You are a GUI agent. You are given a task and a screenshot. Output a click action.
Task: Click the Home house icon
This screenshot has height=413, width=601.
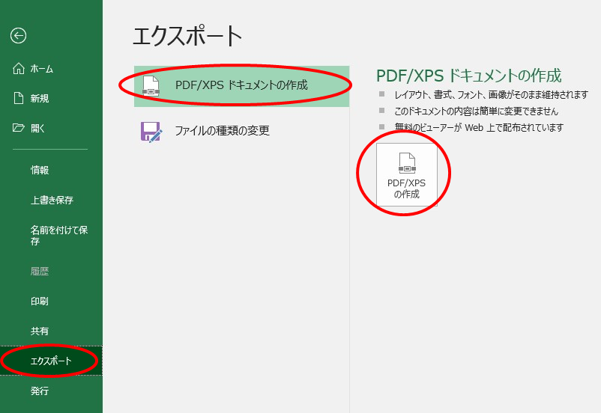pos(19,69)
